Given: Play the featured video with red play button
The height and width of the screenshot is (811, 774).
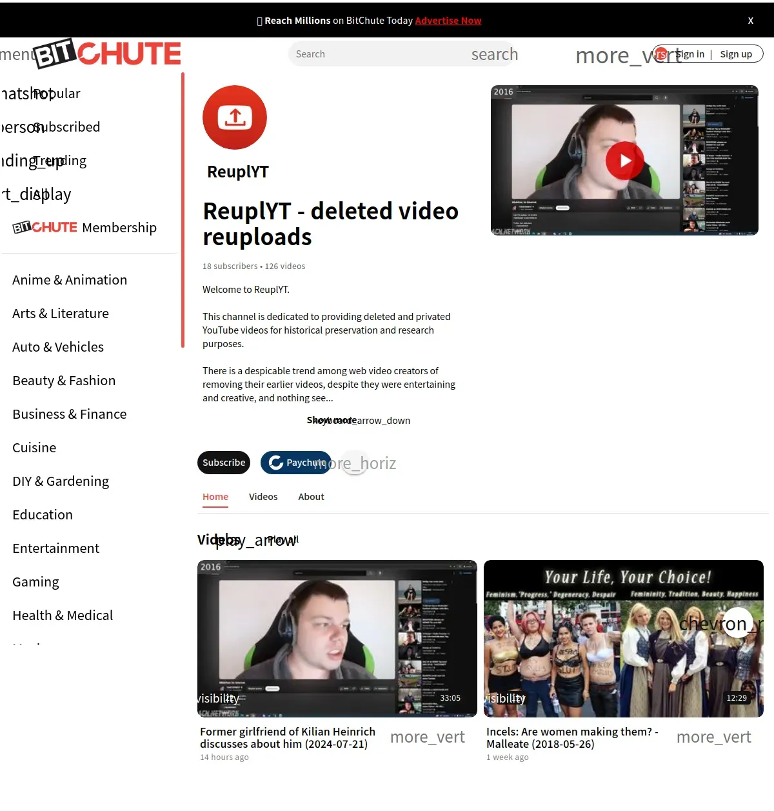Looking at the screenshot, I should tap(624, 160).
